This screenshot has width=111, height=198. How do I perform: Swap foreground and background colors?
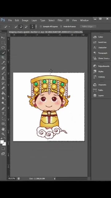pos(5,138)
